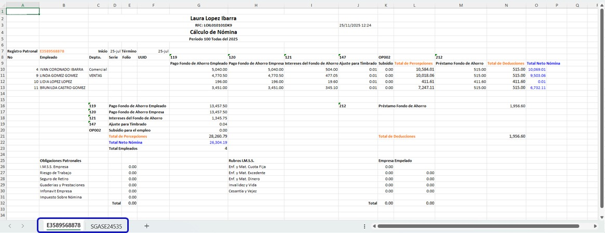
Task: Click 'Invalidez y Vida' label
Action: click(243, 185)
